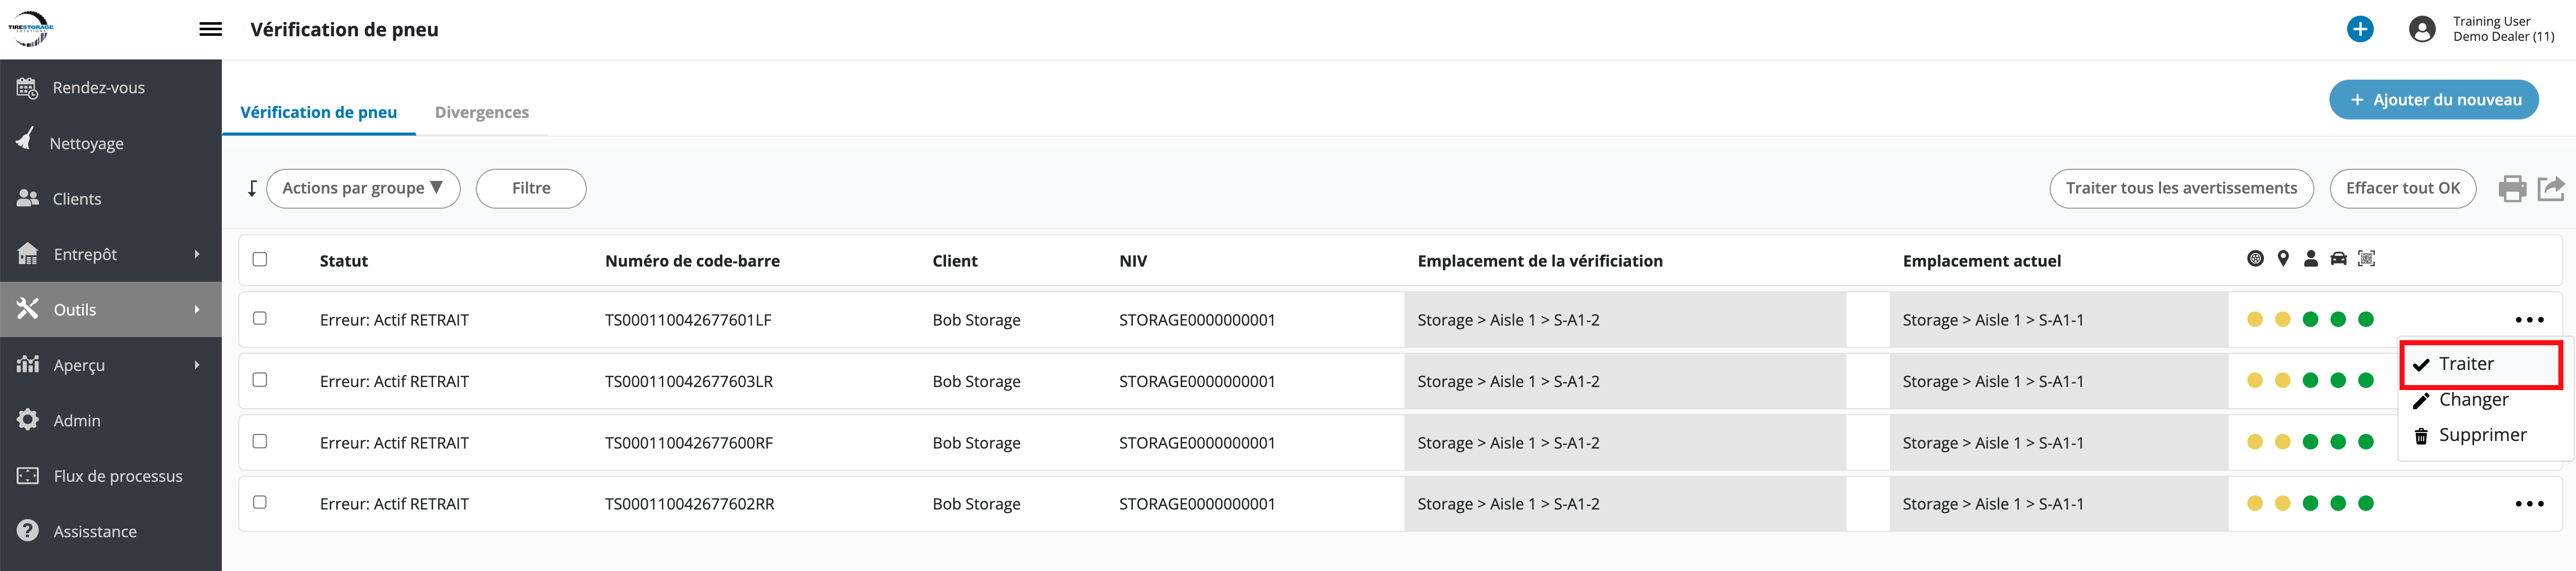The width and height of the screenshot is (2576, 571).
Task: Check the TS000110042677601LF row checkbox
Action: coord(260,318)
